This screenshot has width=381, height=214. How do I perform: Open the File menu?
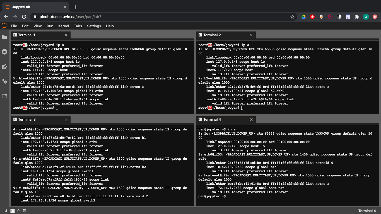point(14,26)
